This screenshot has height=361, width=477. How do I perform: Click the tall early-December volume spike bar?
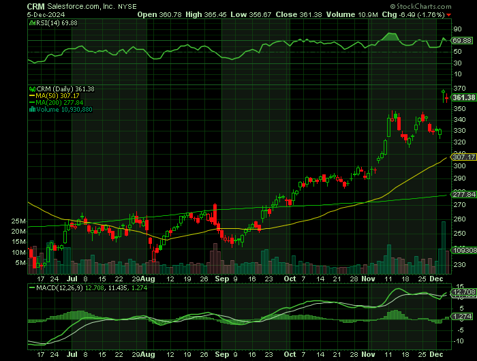click(444, 248)
